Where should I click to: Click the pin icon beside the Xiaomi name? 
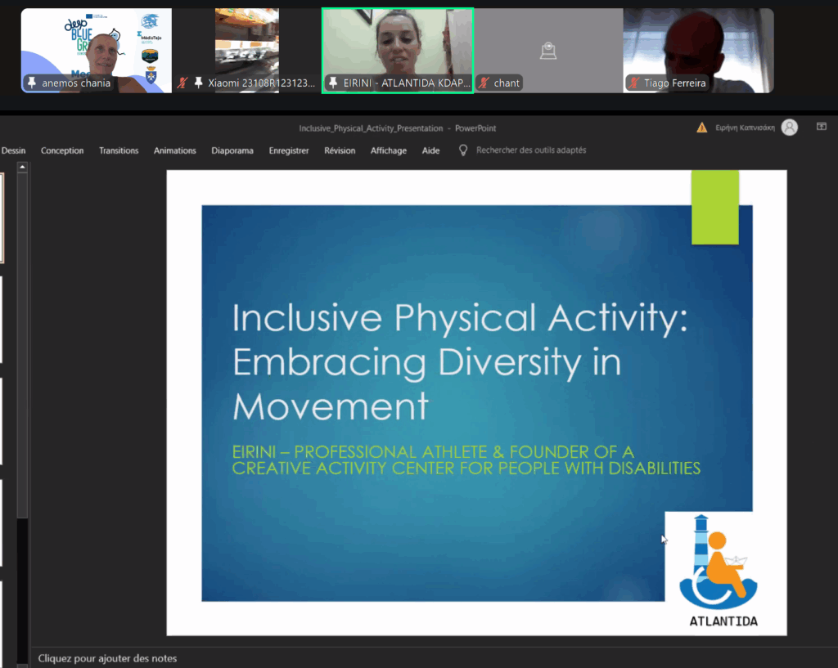(x=198, y=83)
